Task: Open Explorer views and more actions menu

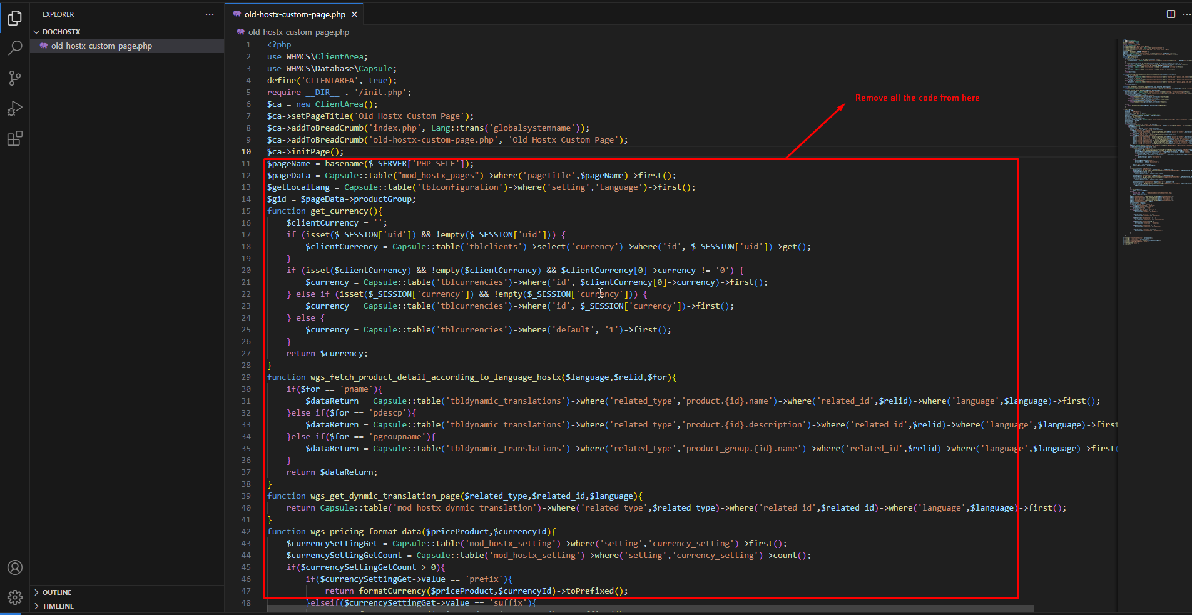Action: point(210,14)
